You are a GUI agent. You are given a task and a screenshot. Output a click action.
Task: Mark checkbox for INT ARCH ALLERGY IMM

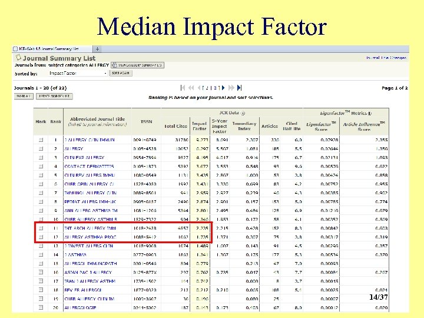41,228
